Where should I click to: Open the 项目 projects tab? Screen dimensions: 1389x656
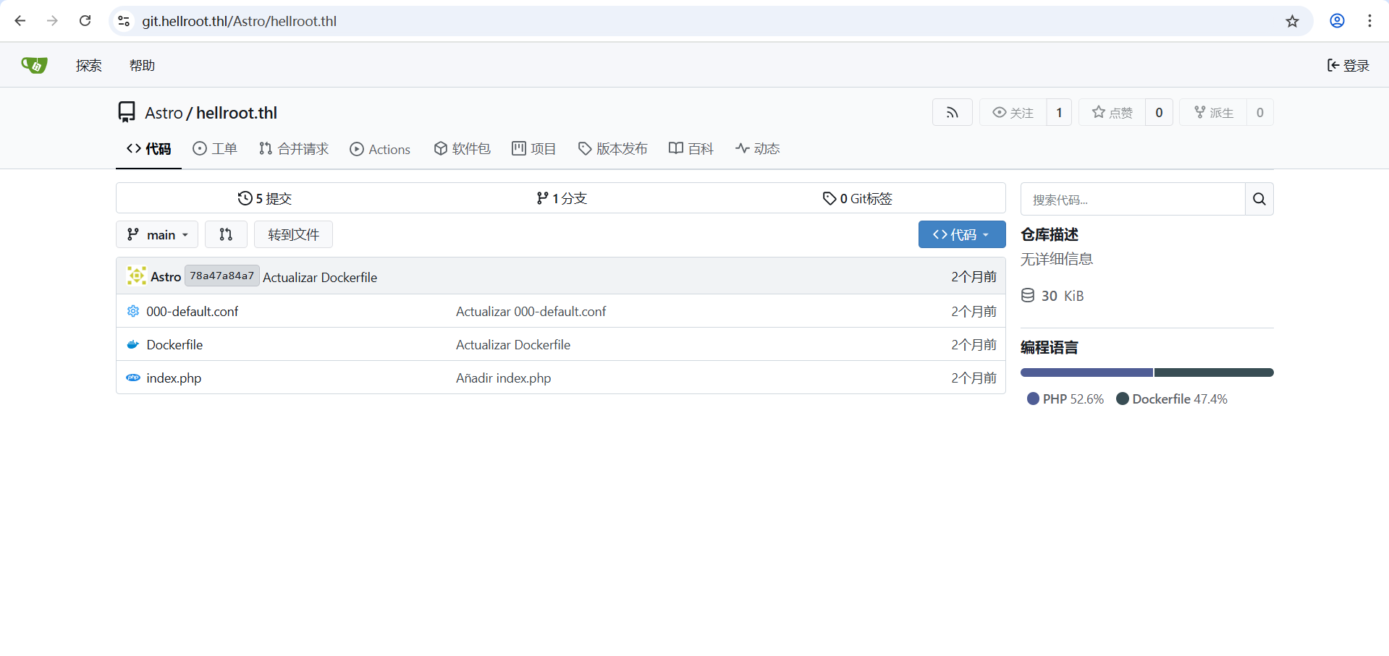534,149
